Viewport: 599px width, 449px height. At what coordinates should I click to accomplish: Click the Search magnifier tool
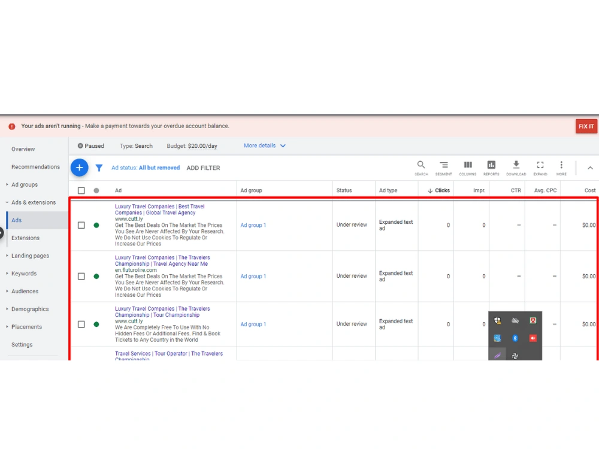click(421, 168)
